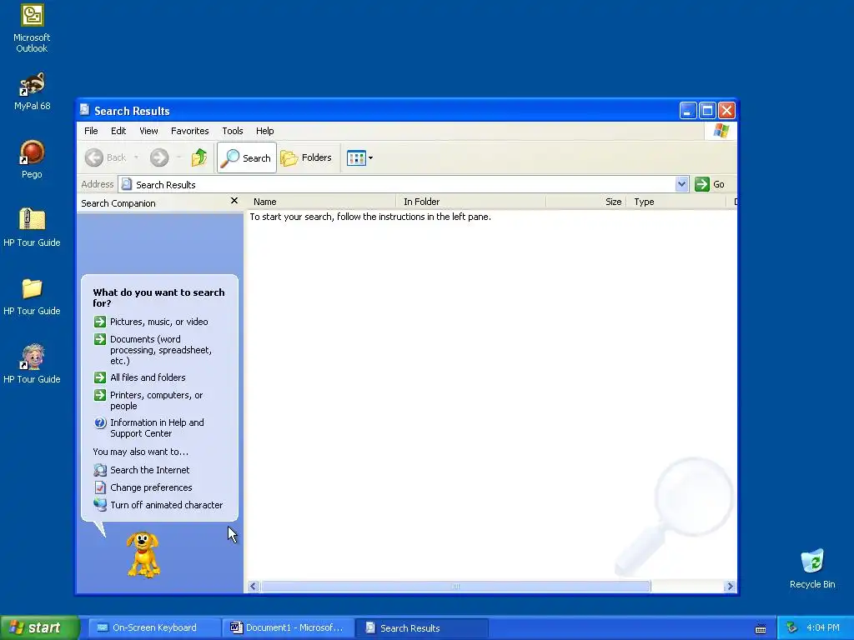The width and height of the screenshot is (854, 640).
Task: Select the MyPal 68 desktop shortcut
Action: pyautogui.click(x=32, y=92)
